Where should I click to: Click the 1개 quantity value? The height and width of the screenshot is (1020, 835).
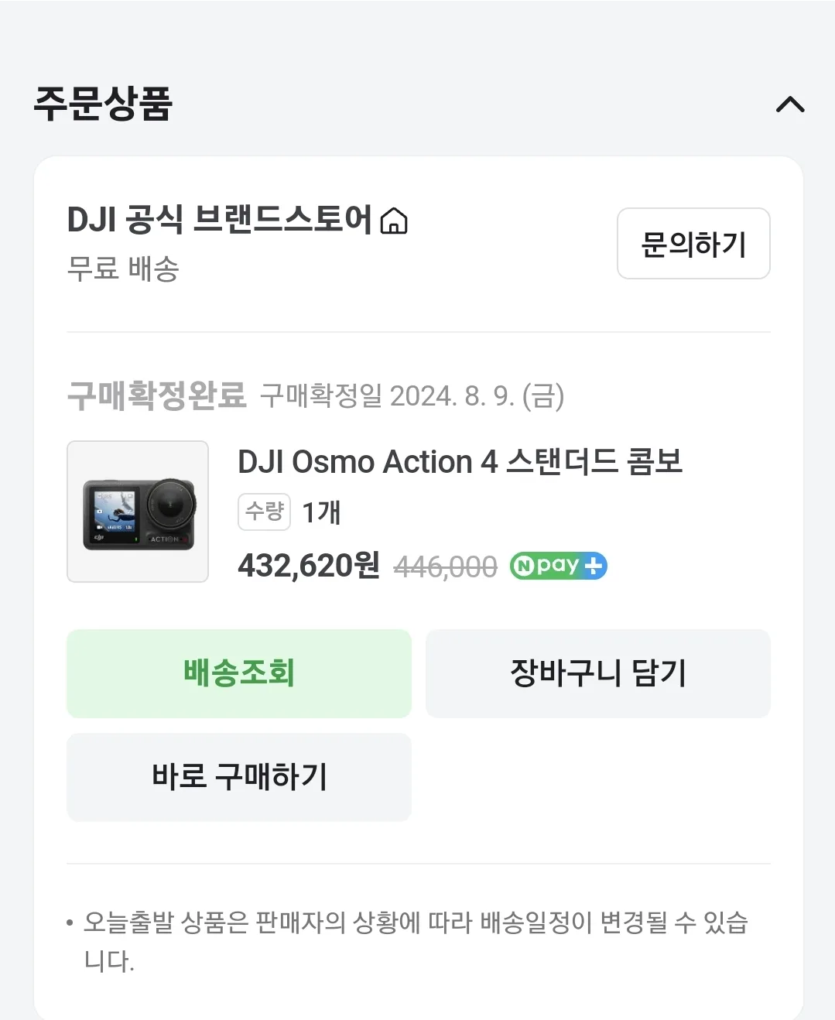point(321,512)
